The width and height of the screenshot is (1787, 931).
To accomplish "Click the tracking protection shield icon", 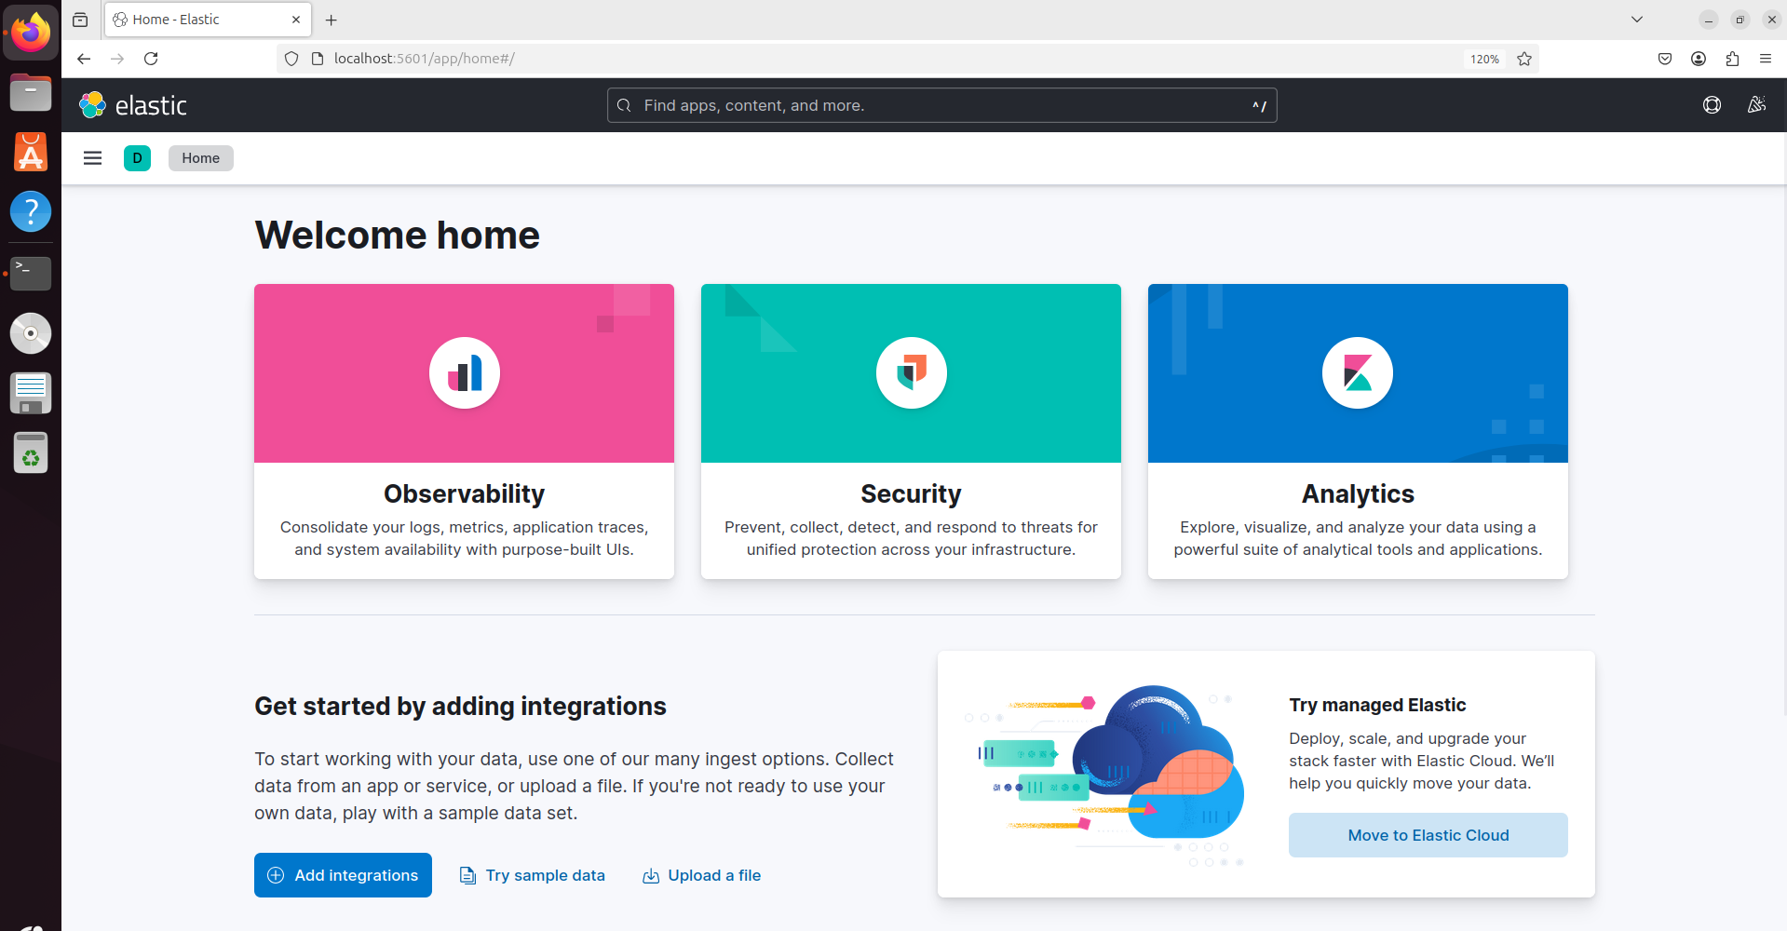I will point(291,59).
